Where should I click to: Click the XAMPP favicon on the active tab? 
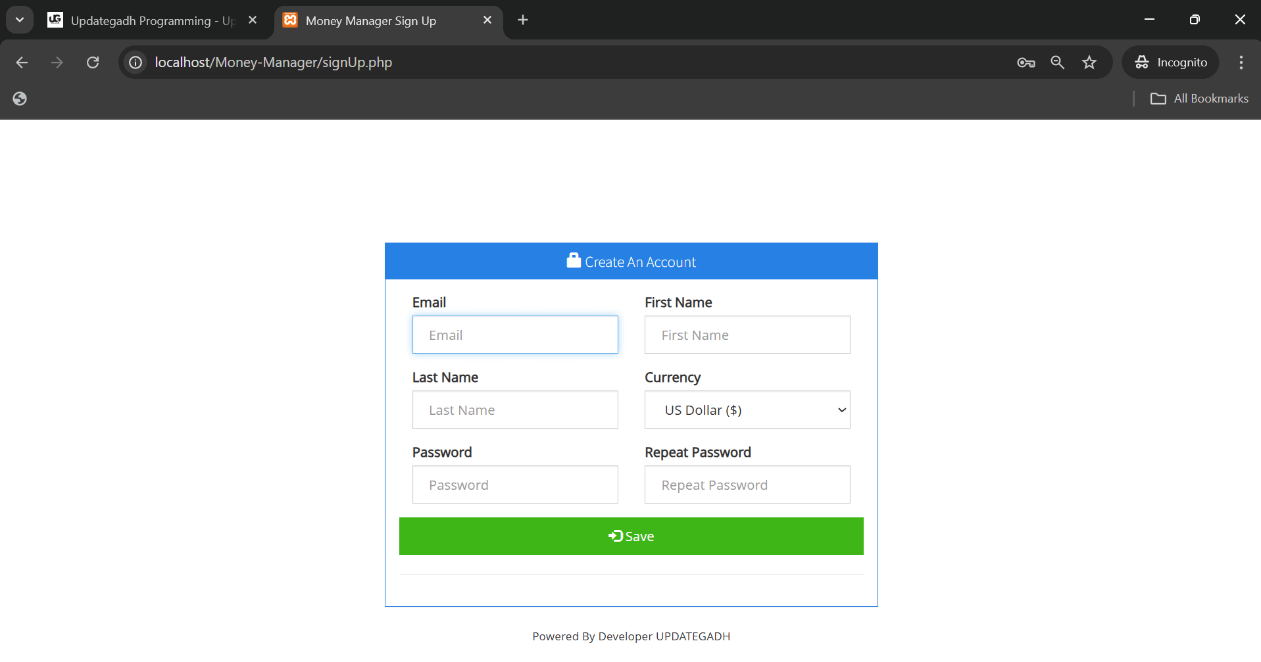pyautogui.click(x=289, y=20)
